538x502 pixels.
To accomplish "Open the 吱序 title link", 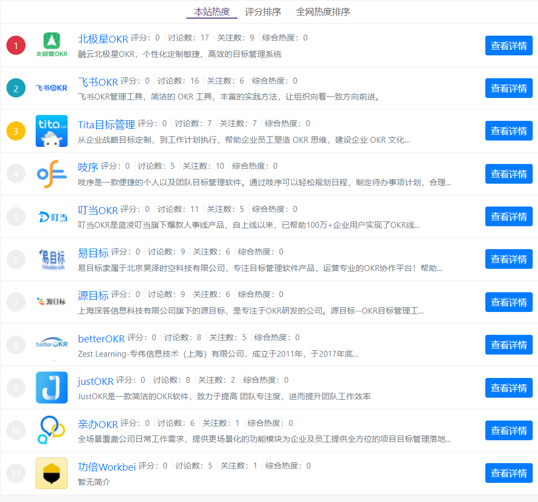I will click(88, 167).
